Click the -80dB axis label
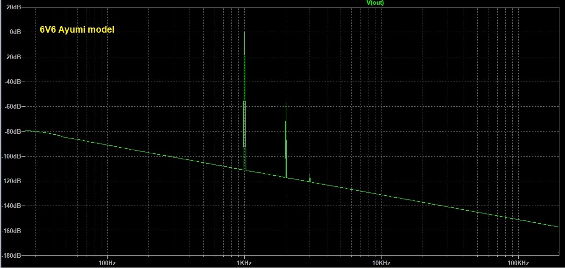 pos(12,131)
